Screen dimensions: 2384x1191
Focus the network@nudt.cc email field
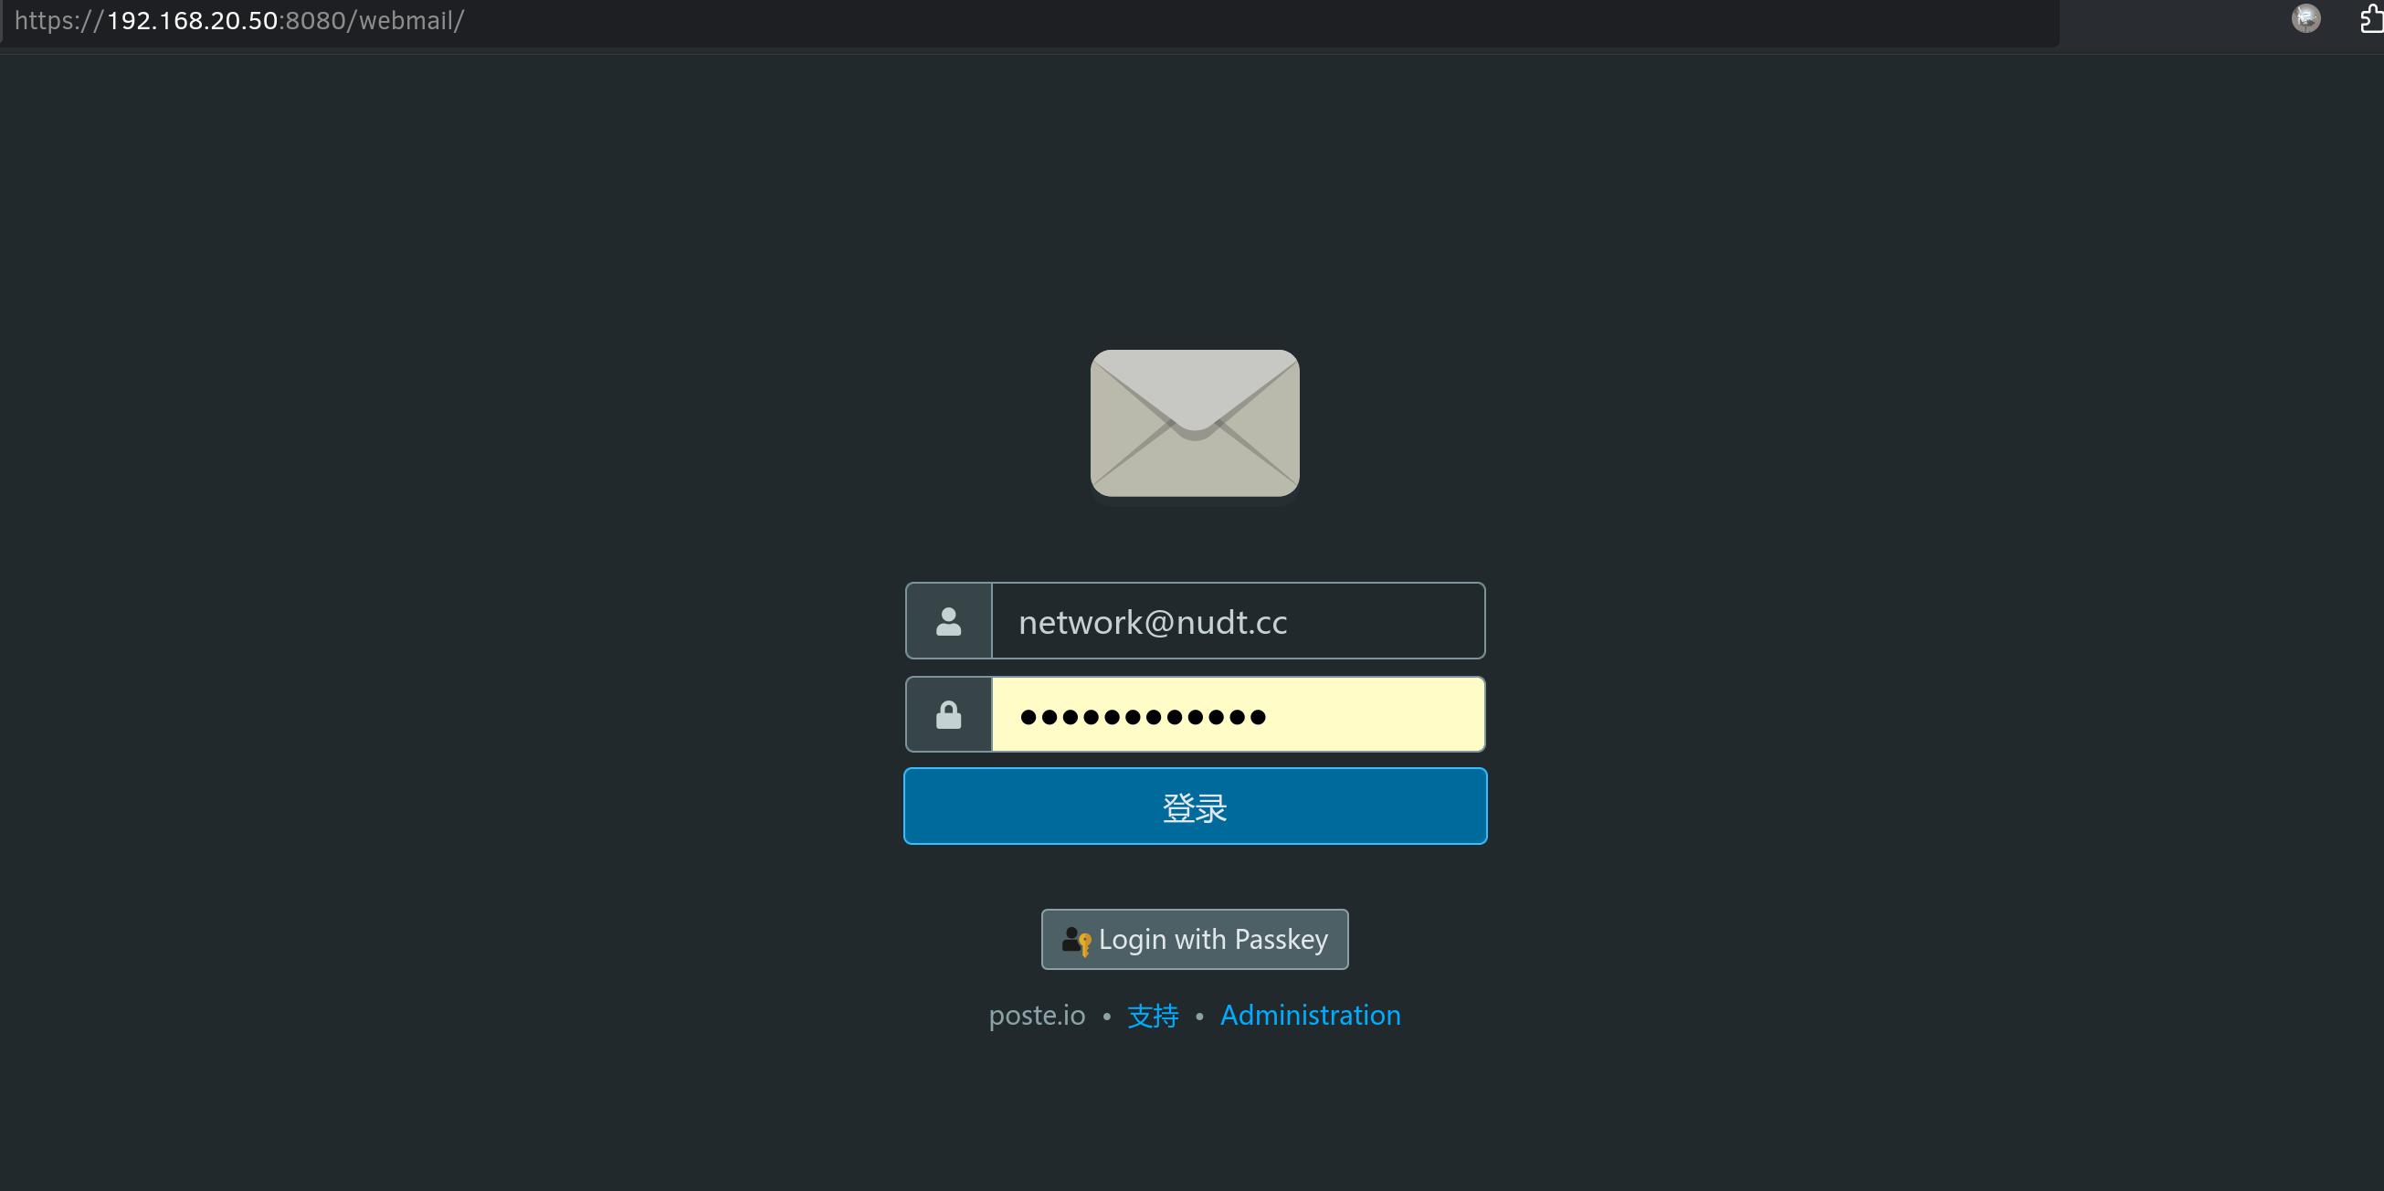pyautogui.click(x=1239, y=621)
